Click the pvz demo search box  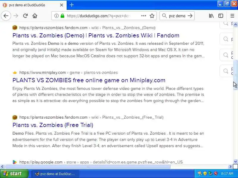click(177, 16)
